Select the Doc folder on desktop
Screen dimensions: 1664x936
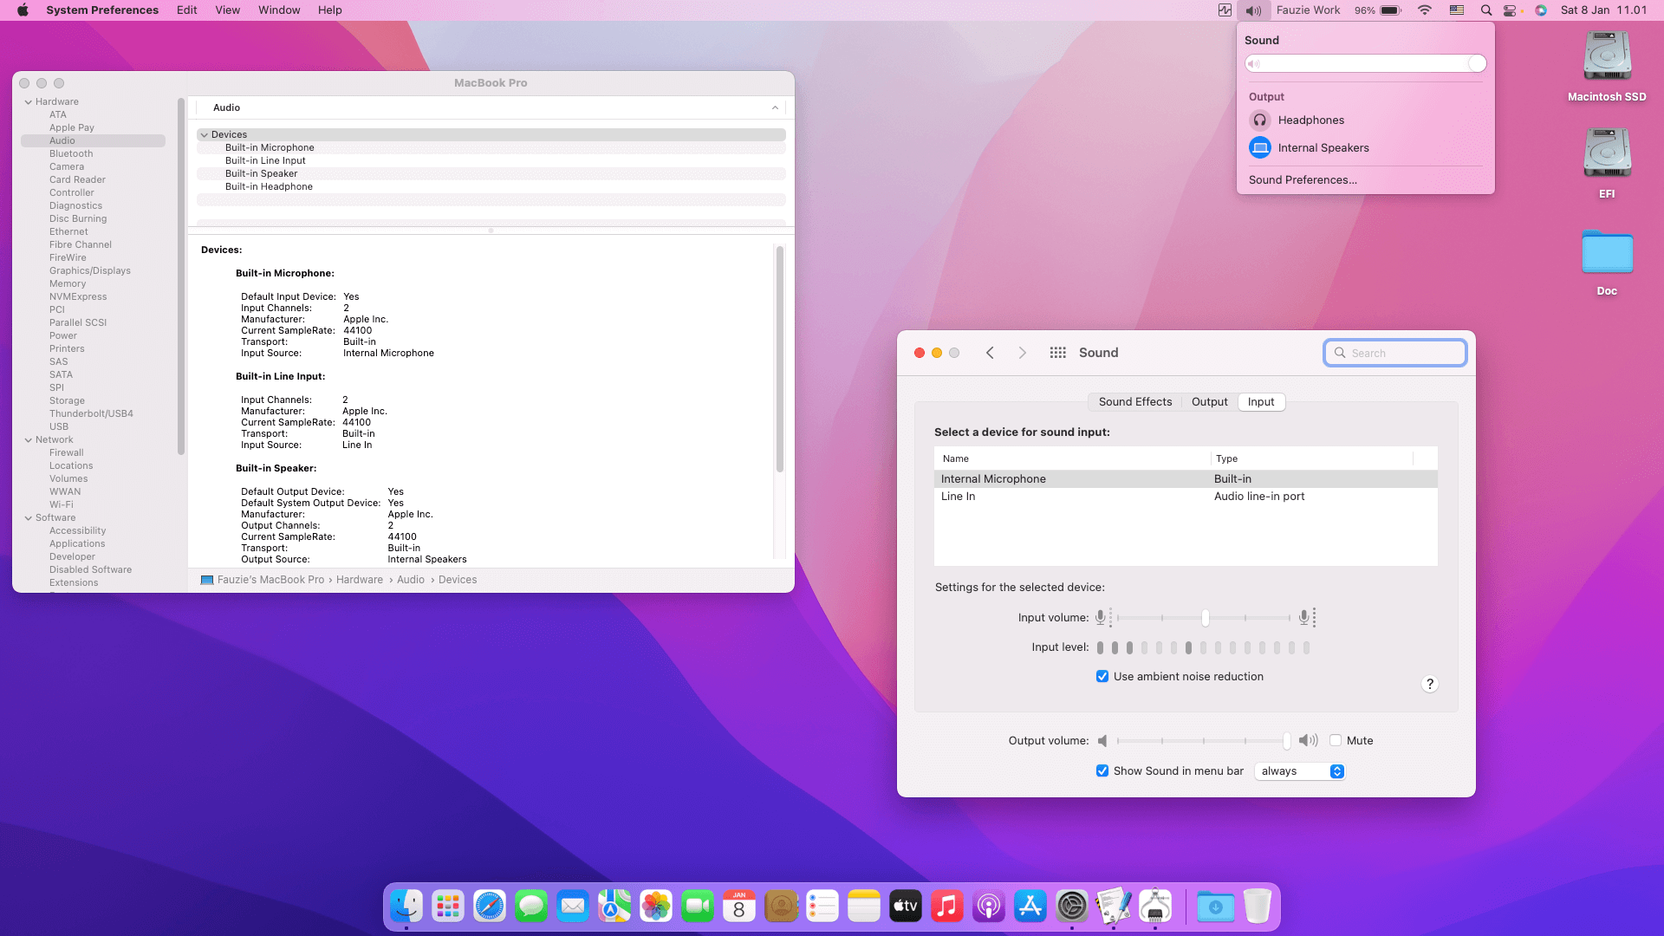coord(1607,263)
